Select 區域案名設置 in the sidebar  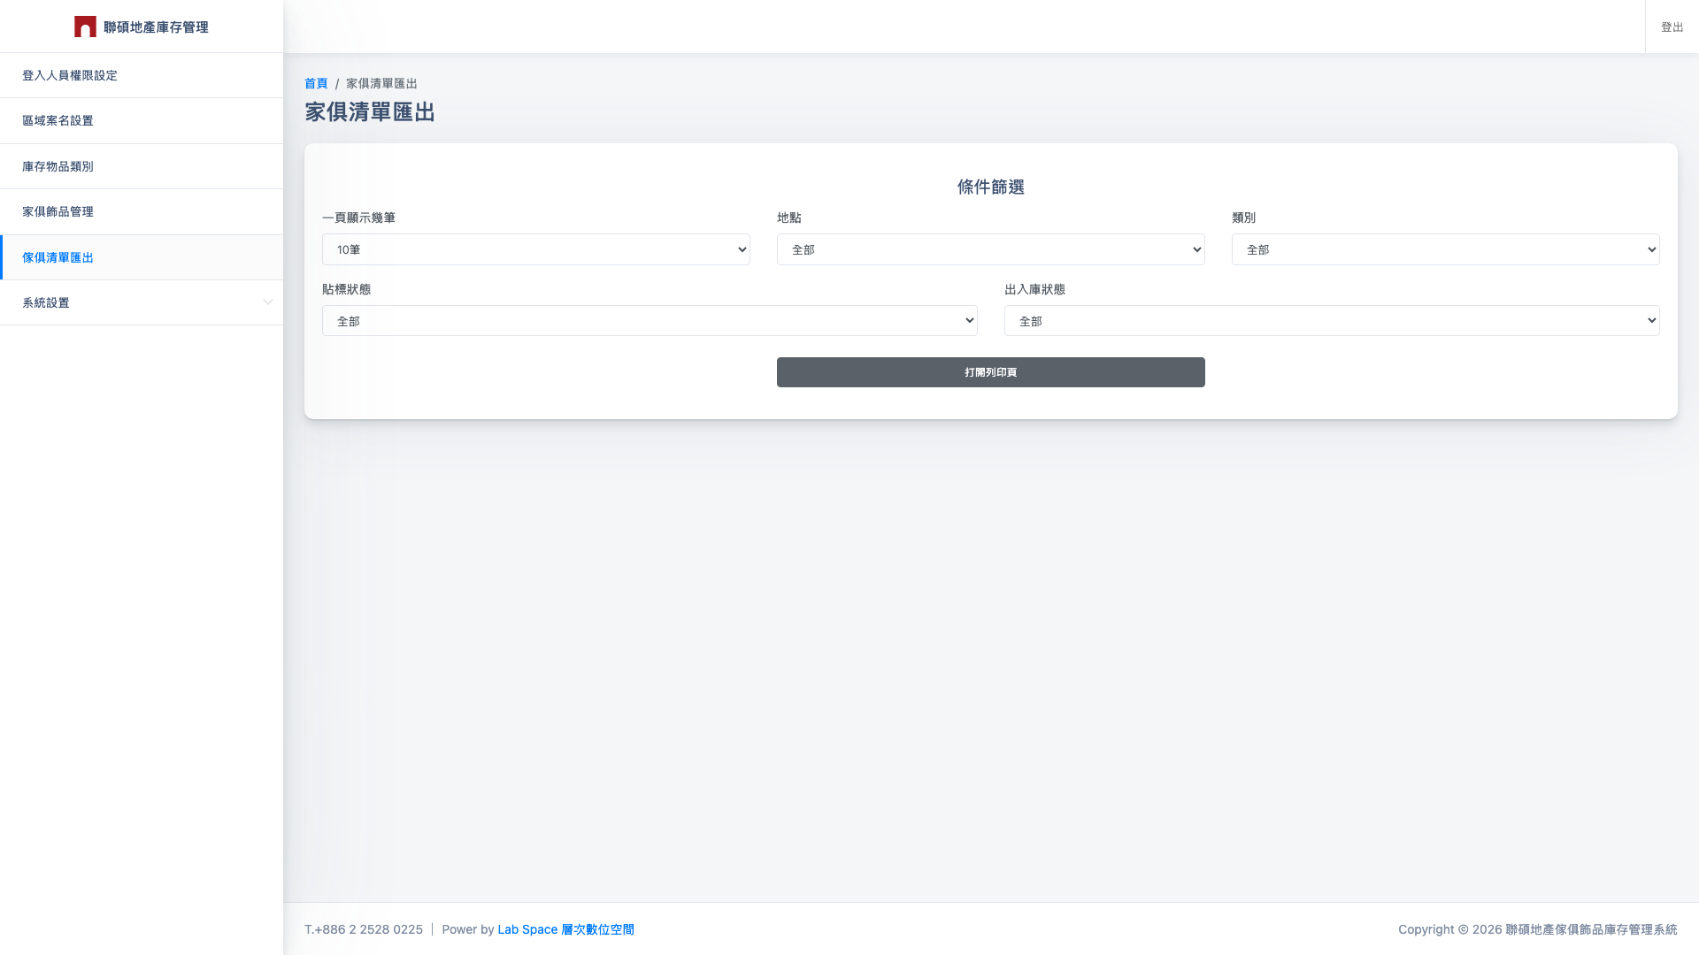(57, 120)
